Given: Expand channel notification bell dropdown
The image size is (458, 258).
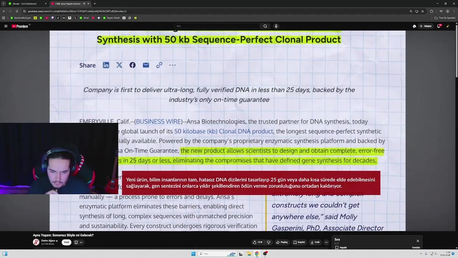Looking at the screenshot, I should [78, 242].
